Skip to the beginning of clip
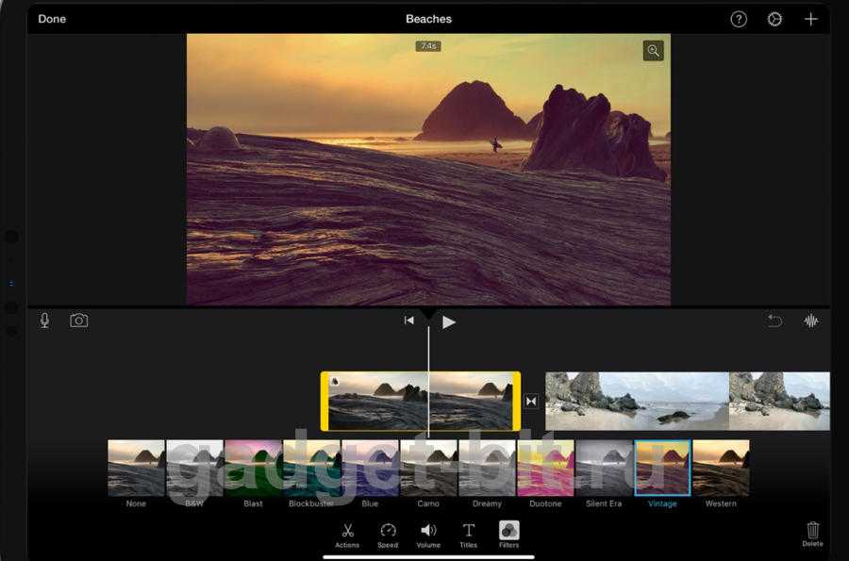The image size is (849, 561). pyautogui.click(x=409, y=321)
